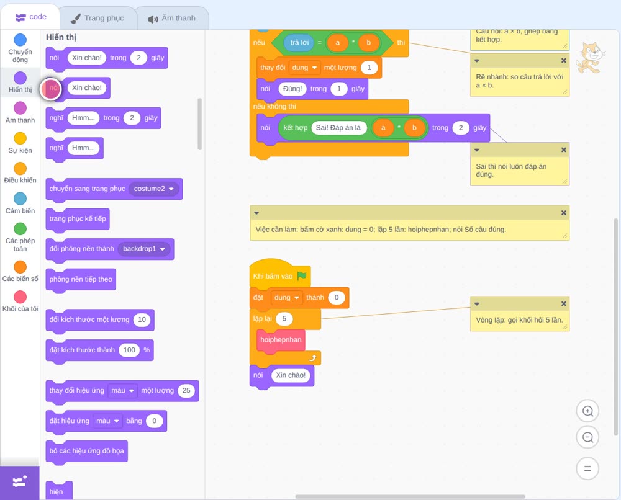The width and height of the screenshot is (621, 500).
Task: Open the dung dropdown in 'đặt' block
Action: tap(287, 298)
